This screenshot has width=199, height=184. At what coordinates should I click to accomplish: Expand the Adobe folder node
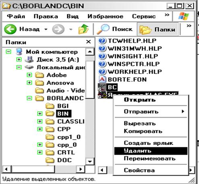pos(29,75)
